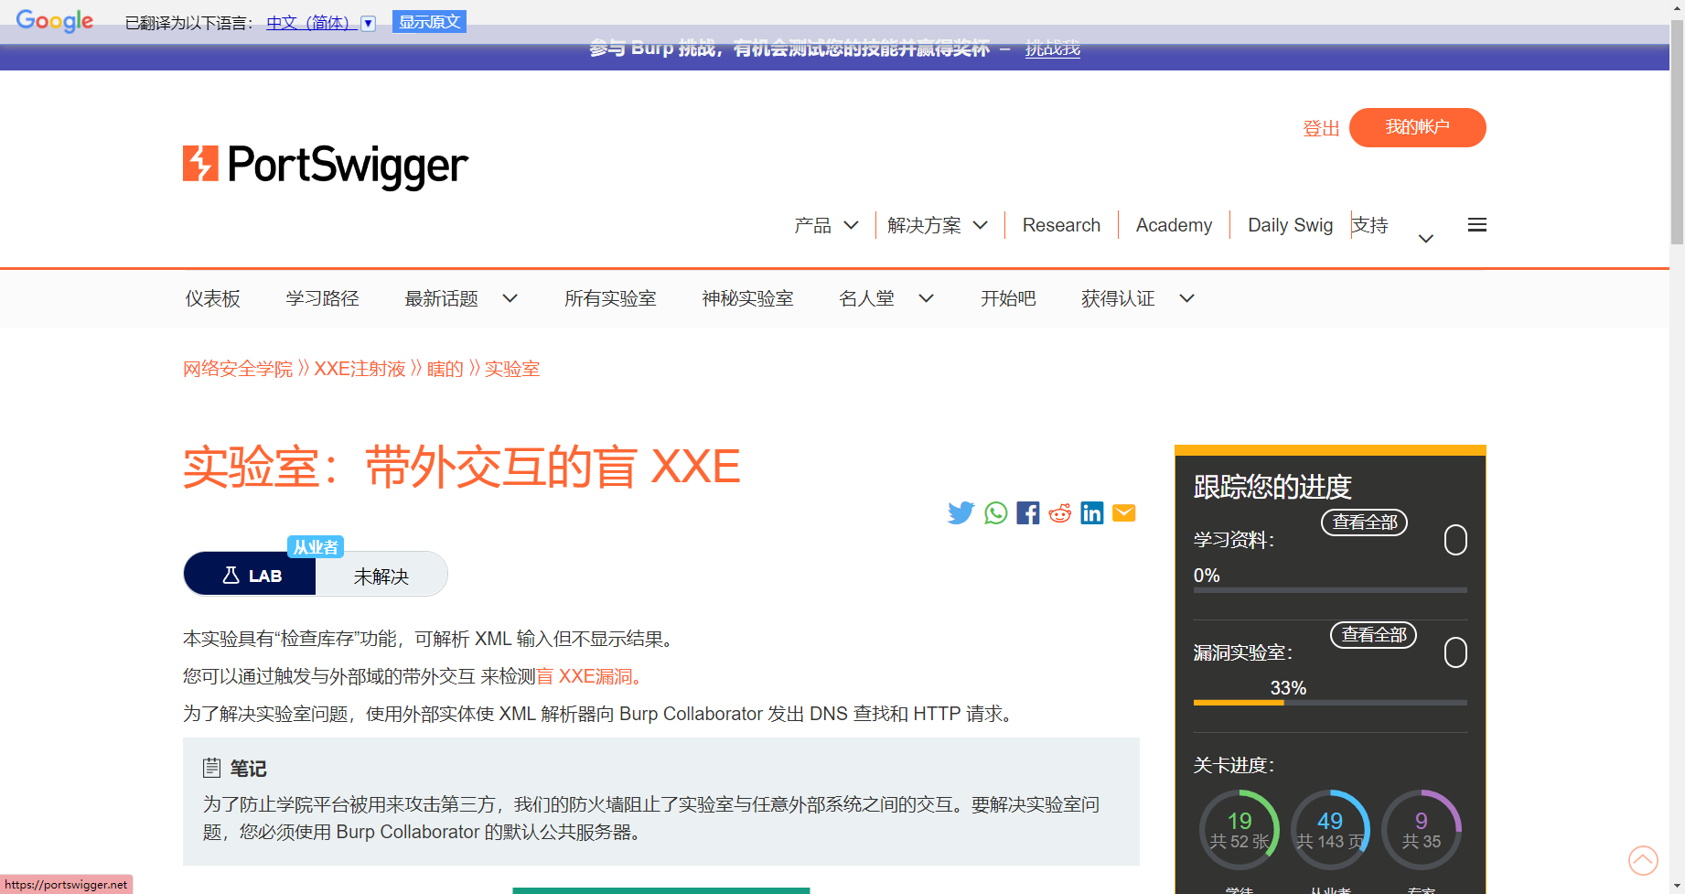Click the 中文（简体） language link

tap(311, 23)
